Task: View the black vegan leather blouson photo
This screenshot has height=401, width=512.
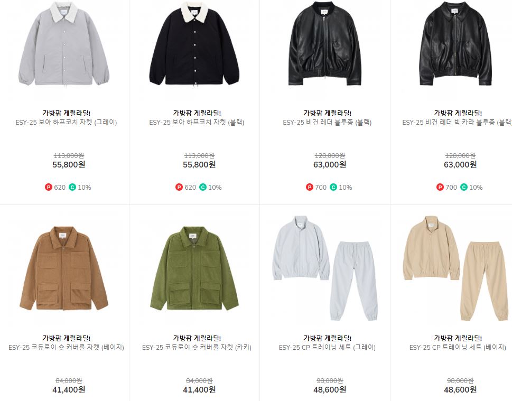Action: [x=325, y=44]
